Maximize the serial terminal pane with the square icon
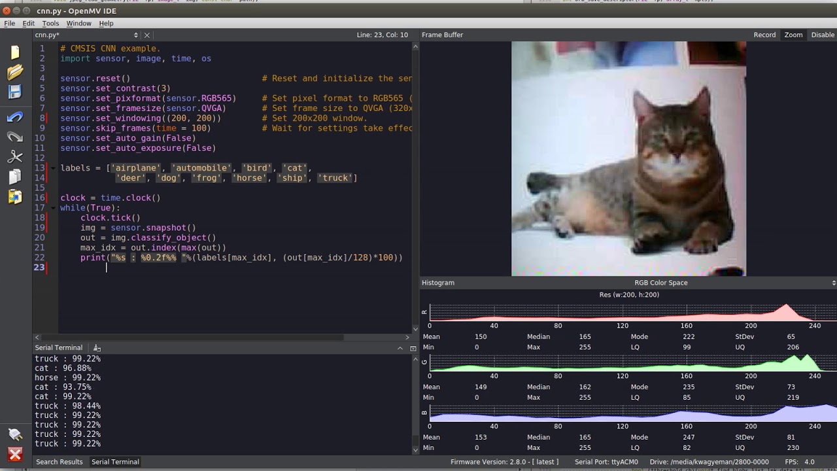Viewport: 837px width, 471px height. (x=413, y=348)
